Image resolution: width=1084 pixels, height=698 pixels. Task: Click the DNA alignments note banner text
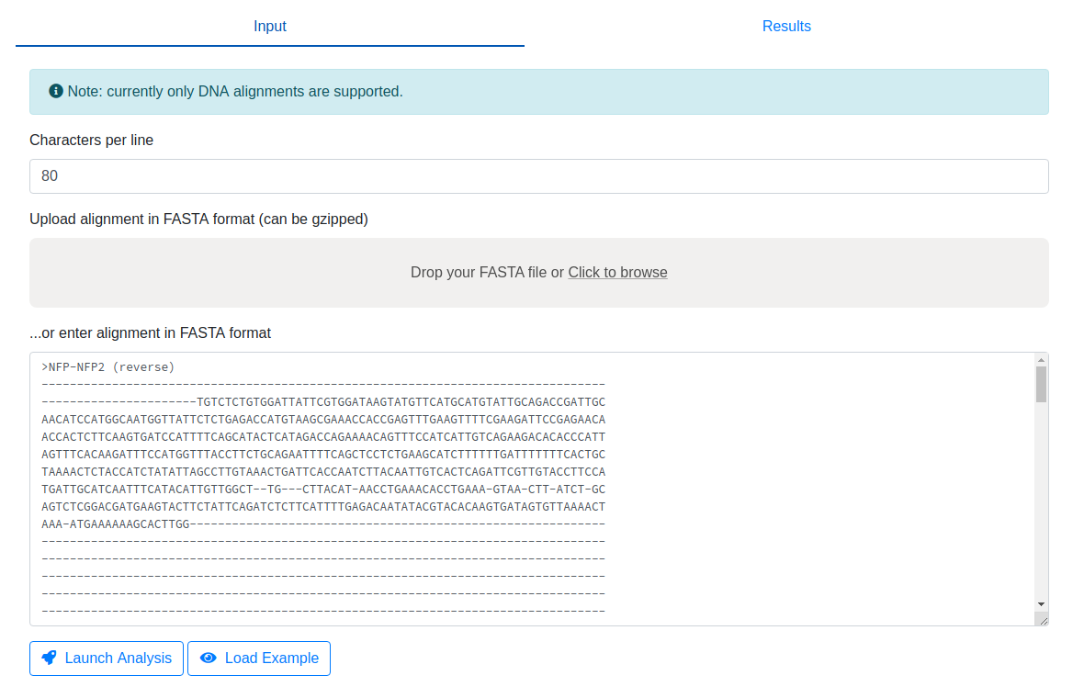pos(235,92)
